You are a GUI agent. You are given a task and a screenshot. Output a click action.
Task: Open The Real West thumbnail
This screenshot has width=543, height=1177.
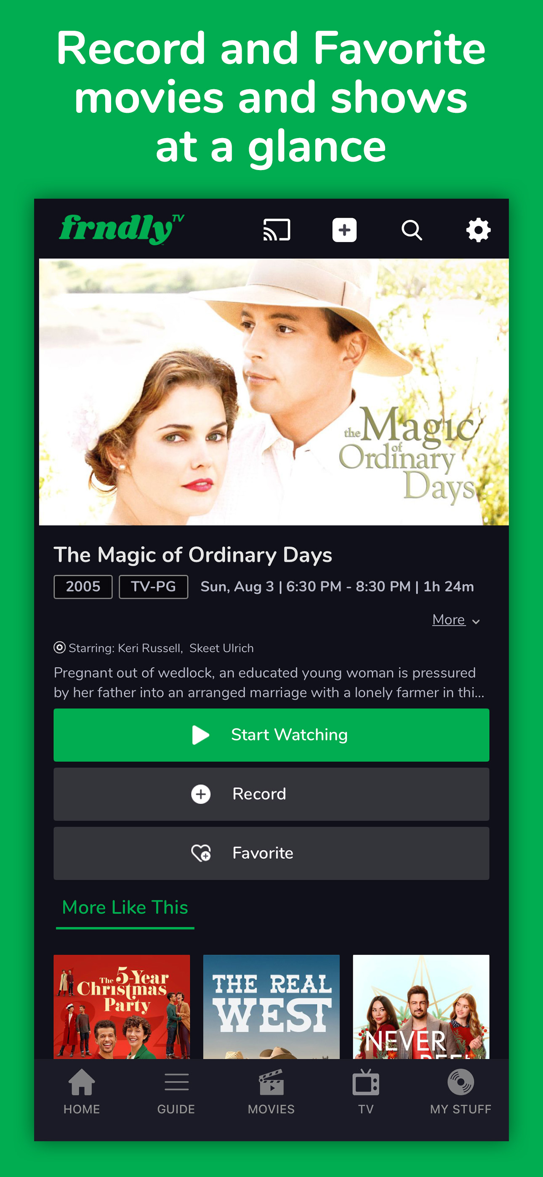tap(271, 1007)
